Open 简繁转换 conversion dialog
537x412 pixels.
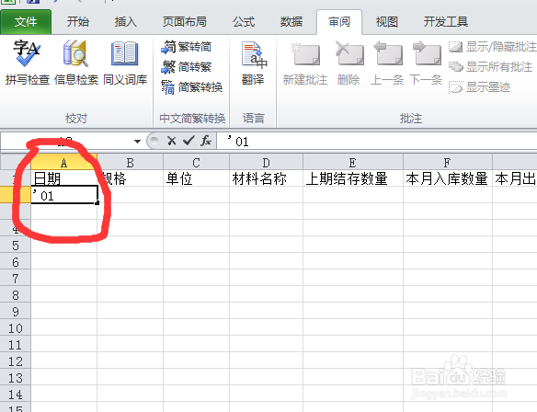pyautogui.click(x=192, y=87)
